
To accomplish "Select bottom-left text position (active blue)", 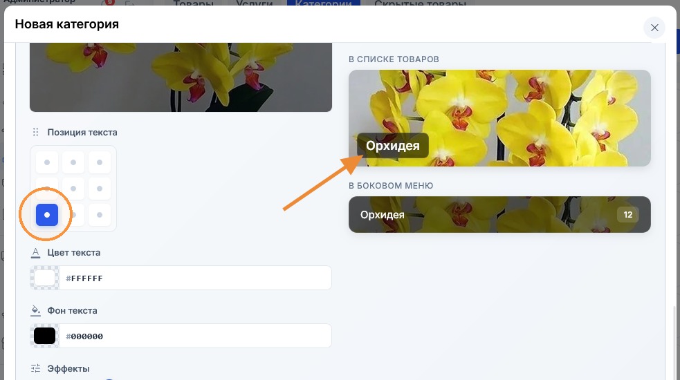I will click(47, 215).
